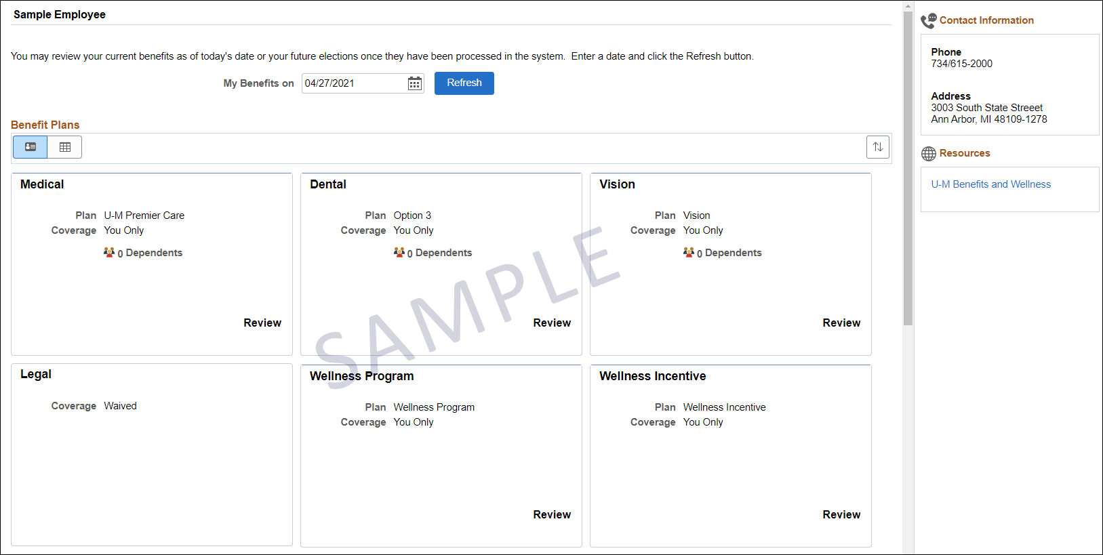Image resolution: width=1103 pixels, height=555 pixels.
Task: Select the Dental card heading
Action: [328, 184]
